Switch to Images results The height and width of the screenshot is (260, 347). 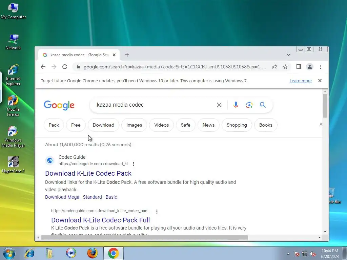[134, 125]
